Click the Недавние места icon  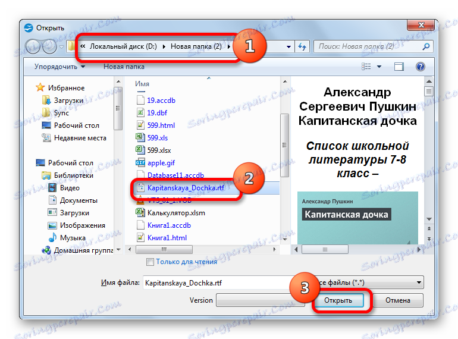46,137
